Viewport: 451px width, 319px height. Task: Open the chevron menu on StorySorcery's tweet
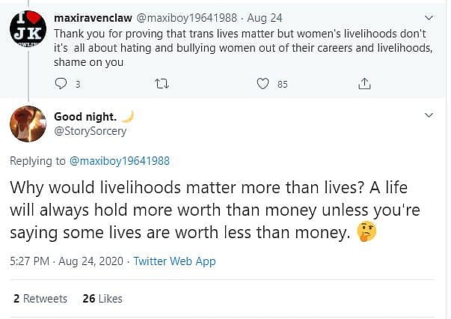coord(429,116)
